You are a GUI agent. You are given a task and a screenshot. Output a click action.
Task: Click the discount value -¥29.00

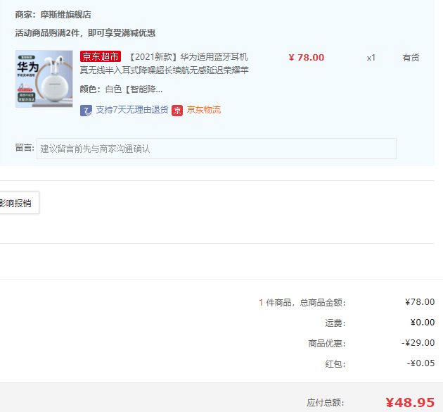point(418,343)
